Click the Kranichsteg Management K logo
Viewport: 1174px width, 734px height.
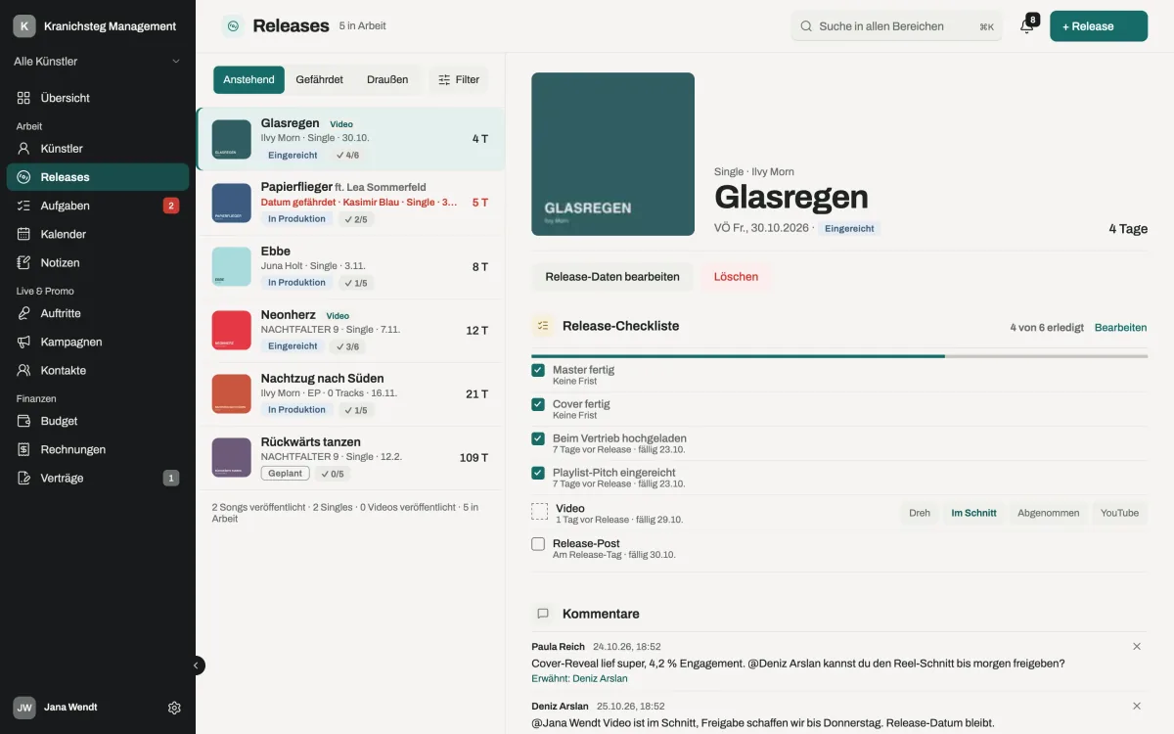(24, 26)
